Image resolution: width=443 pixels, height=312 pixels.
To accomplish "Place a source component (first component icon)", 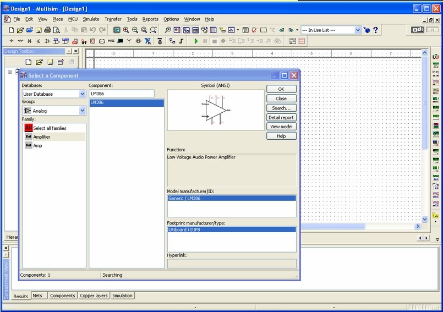I will (12, 41).
